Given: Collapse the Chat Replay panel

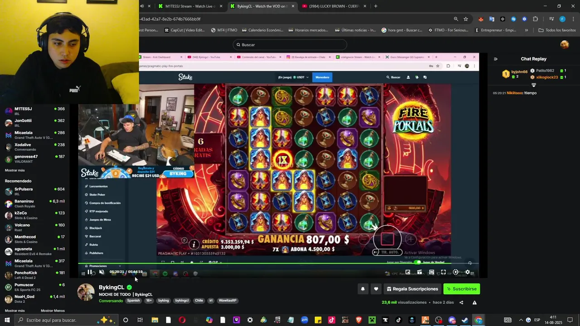Looking at the screenshot, I should (495, 59).
